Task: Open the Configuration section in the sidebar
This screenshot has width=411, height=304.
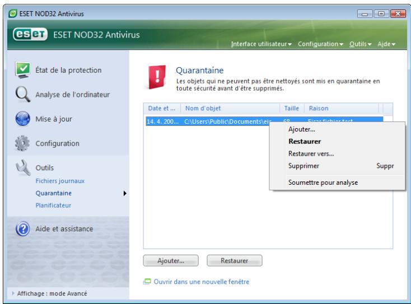Action: 58,143
